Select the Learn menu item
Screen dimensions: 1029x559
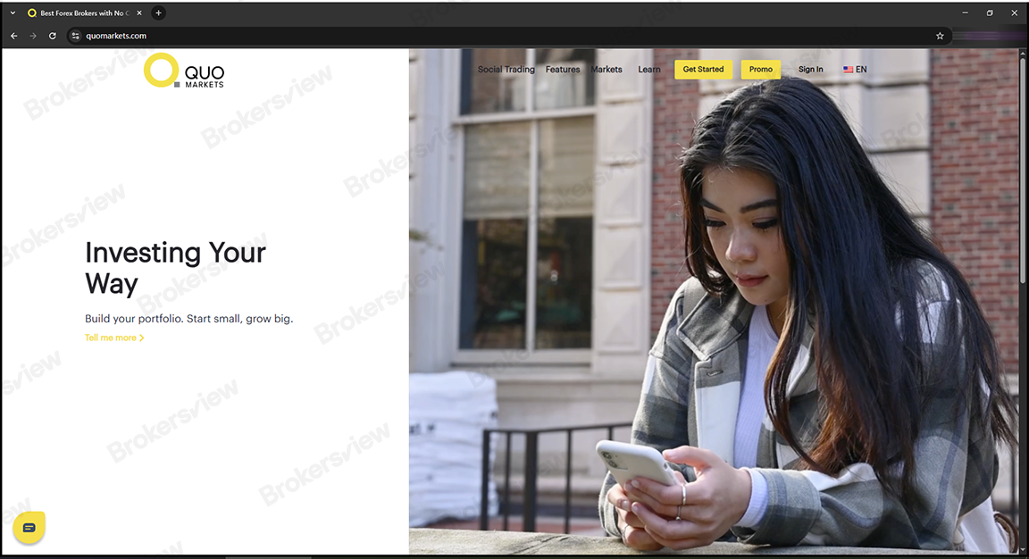pos(649,70)
